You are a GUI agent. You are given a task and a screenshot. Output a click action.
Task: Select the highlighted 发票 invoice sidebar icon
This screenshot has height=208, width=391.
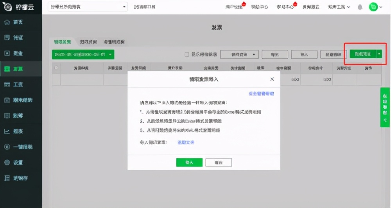point(7,69)
